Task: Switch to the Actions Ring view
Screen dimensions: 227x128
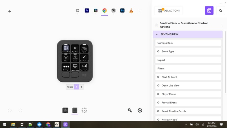Action: tap(84, 110)
